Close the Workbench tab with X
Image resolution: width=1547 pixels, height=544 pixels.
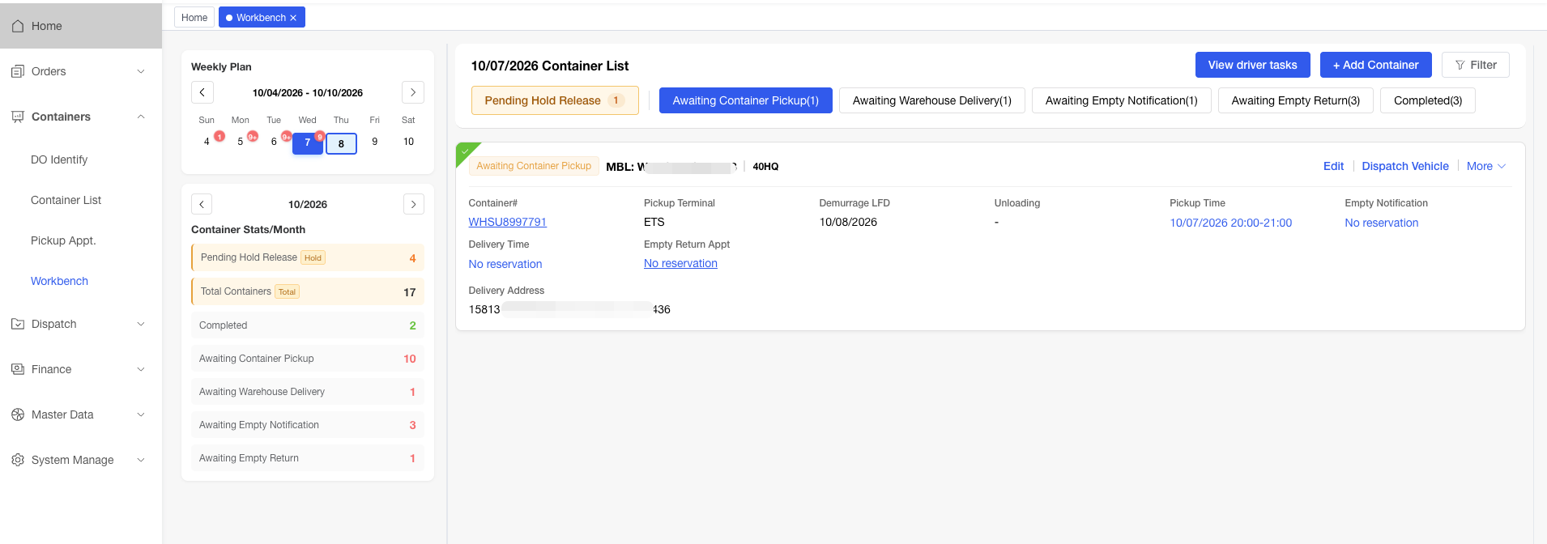tap(293, 18)
